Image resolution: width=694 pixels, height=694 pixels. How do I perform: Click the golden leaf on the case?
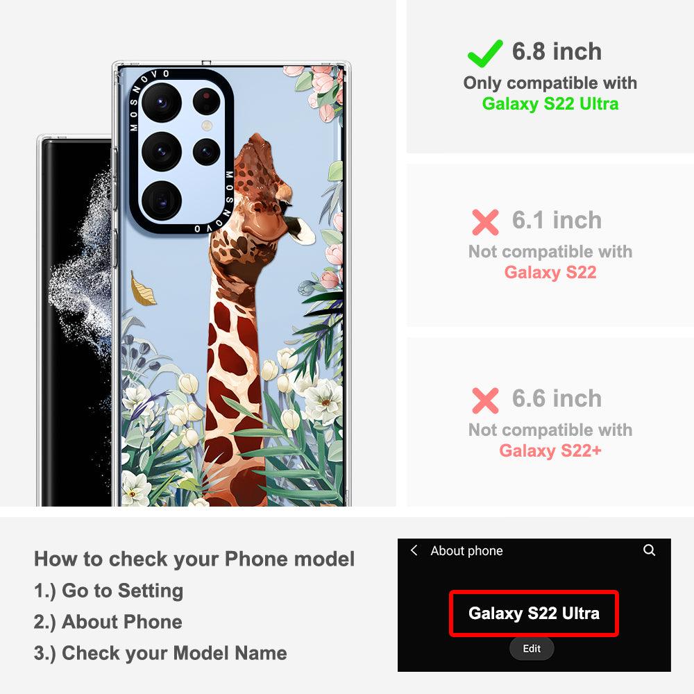pos(142,289)
